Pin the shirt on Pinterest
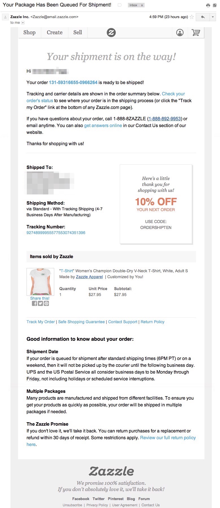220x508 pixels. point(46,303)
